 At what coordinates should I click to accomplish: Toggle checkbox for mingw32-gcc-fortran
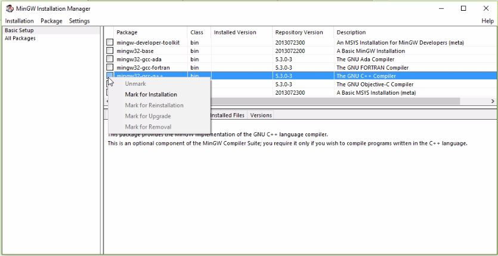110,67
